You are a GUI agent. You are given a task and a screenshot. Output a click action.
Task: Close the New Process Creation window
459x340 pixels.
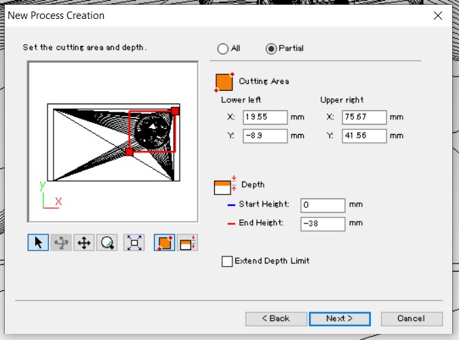438,16
